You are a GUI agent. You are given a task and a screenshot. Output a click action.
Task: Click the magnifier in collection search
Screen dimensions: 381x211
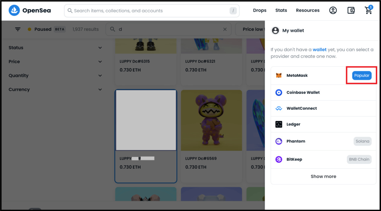tap(112, 29)
